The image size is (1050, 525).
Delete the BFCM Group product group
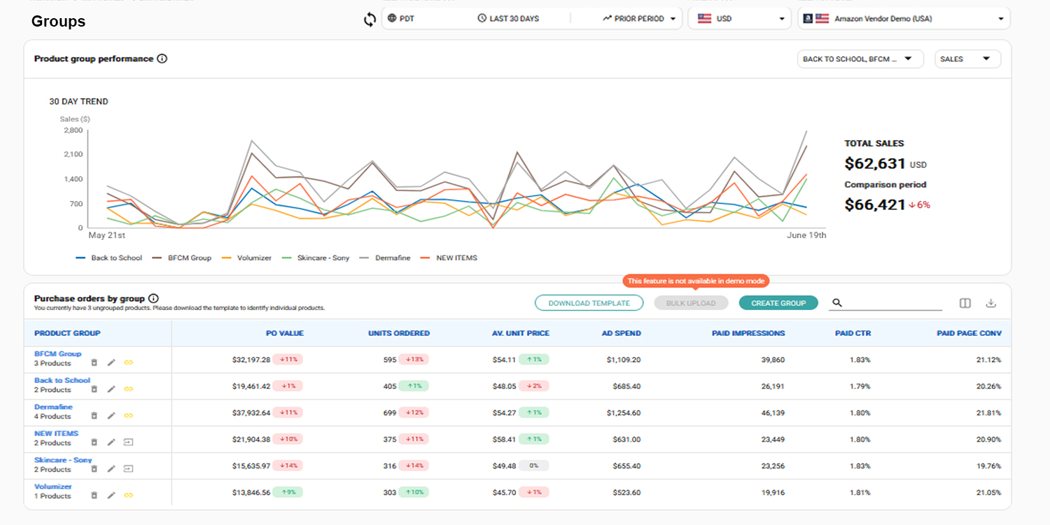94,363
